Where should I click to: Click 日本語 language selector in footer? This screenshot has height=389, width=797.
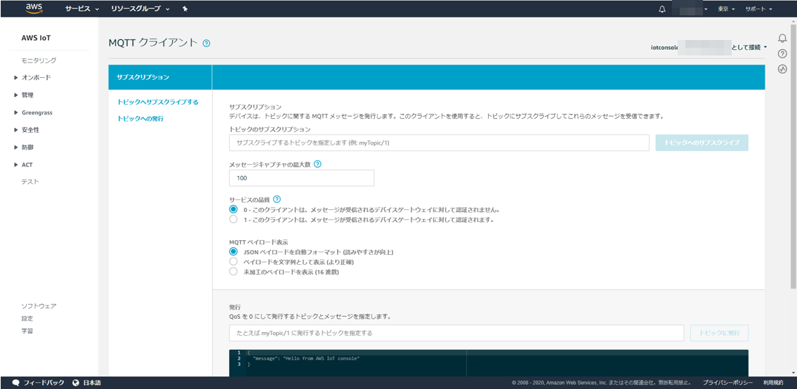[92, 383]
